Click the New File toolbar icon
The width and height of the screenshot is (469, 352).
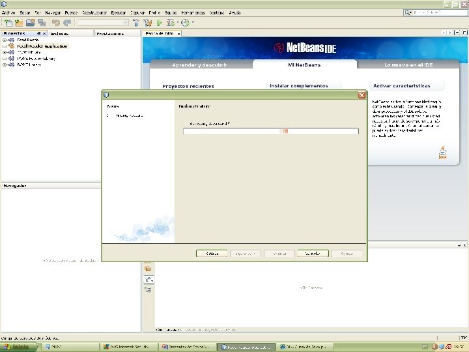8,23
